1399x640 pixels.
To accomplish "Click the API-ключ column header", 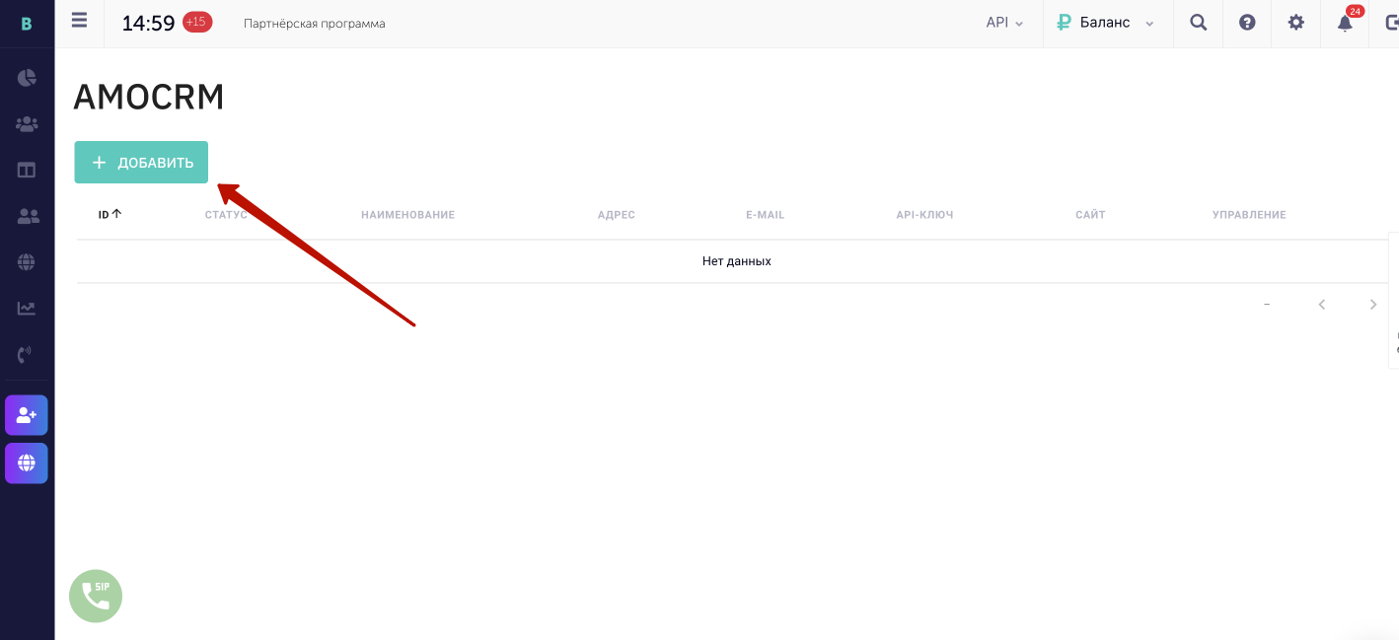I will 924,215.
